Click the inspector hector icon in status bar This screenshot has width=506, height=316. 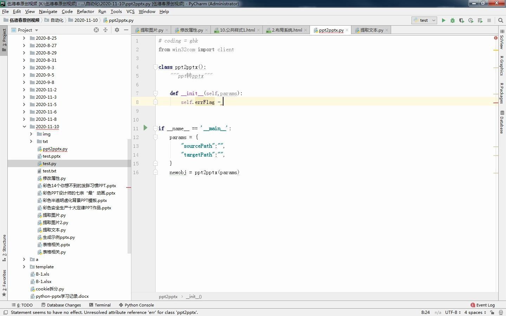click(x=501, y=312)
